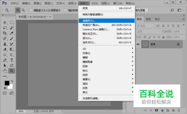The image size is (187, 114).
Task: Swap foreground and background colors
Action: [x=12, y=81]
